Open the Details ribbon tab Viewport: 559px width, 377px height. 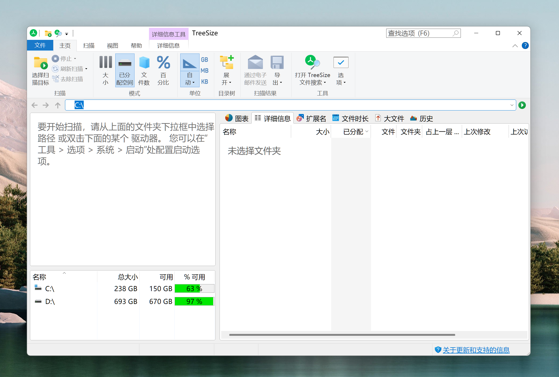[169, 45]
